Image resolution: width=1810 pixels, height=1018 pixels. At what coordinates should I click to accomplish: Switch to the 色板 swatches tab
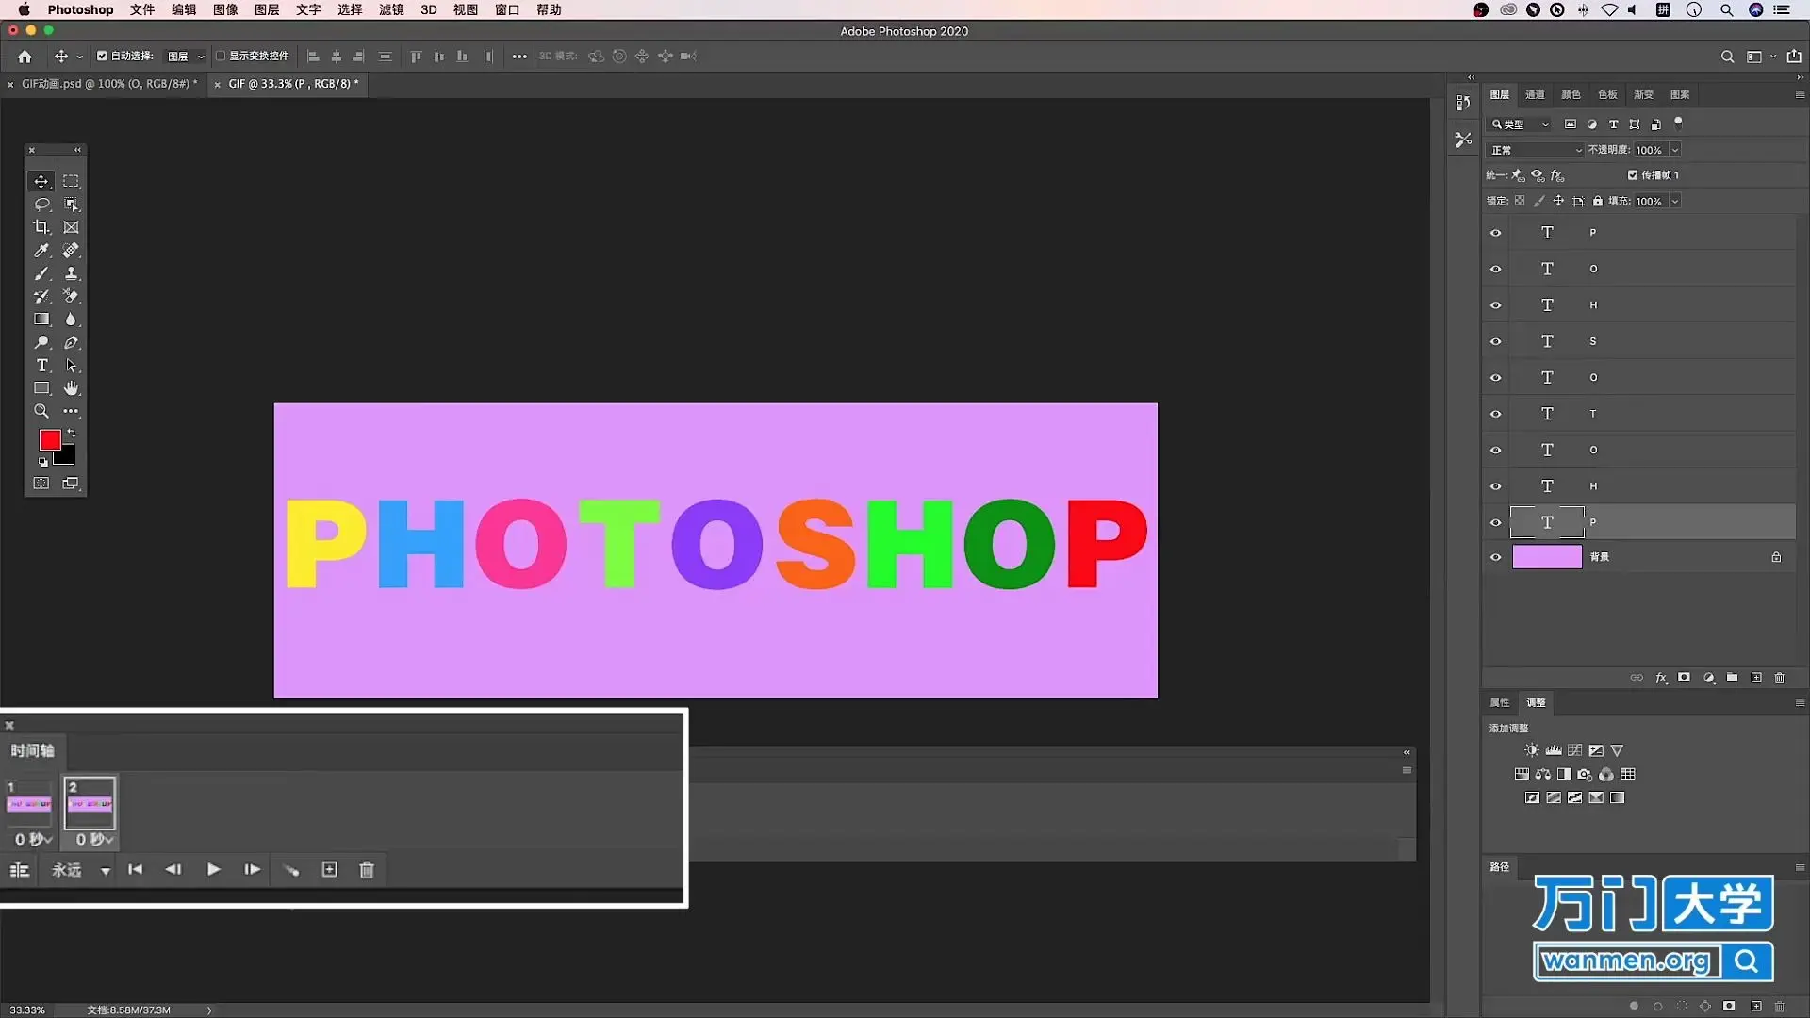click(x=1607, y=94)
